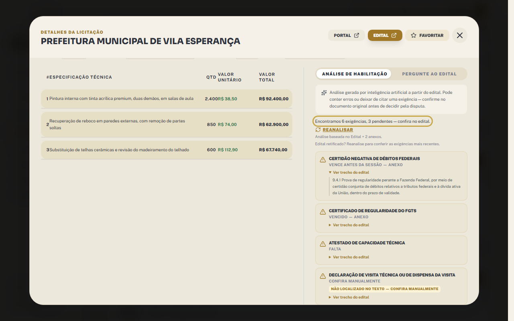The image size is (514, 321).
Task: Click warning icon on Atestado de Capacidade card
Action: 322,244
